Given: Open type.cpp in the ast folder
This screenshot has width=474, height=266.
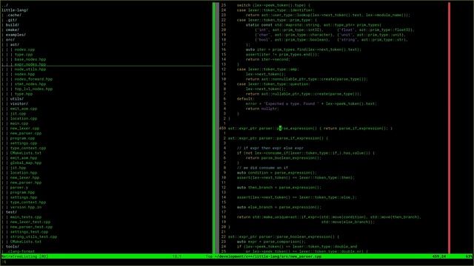Looking at the screenshot, I should pyautogui.click(x=24, y=55).
